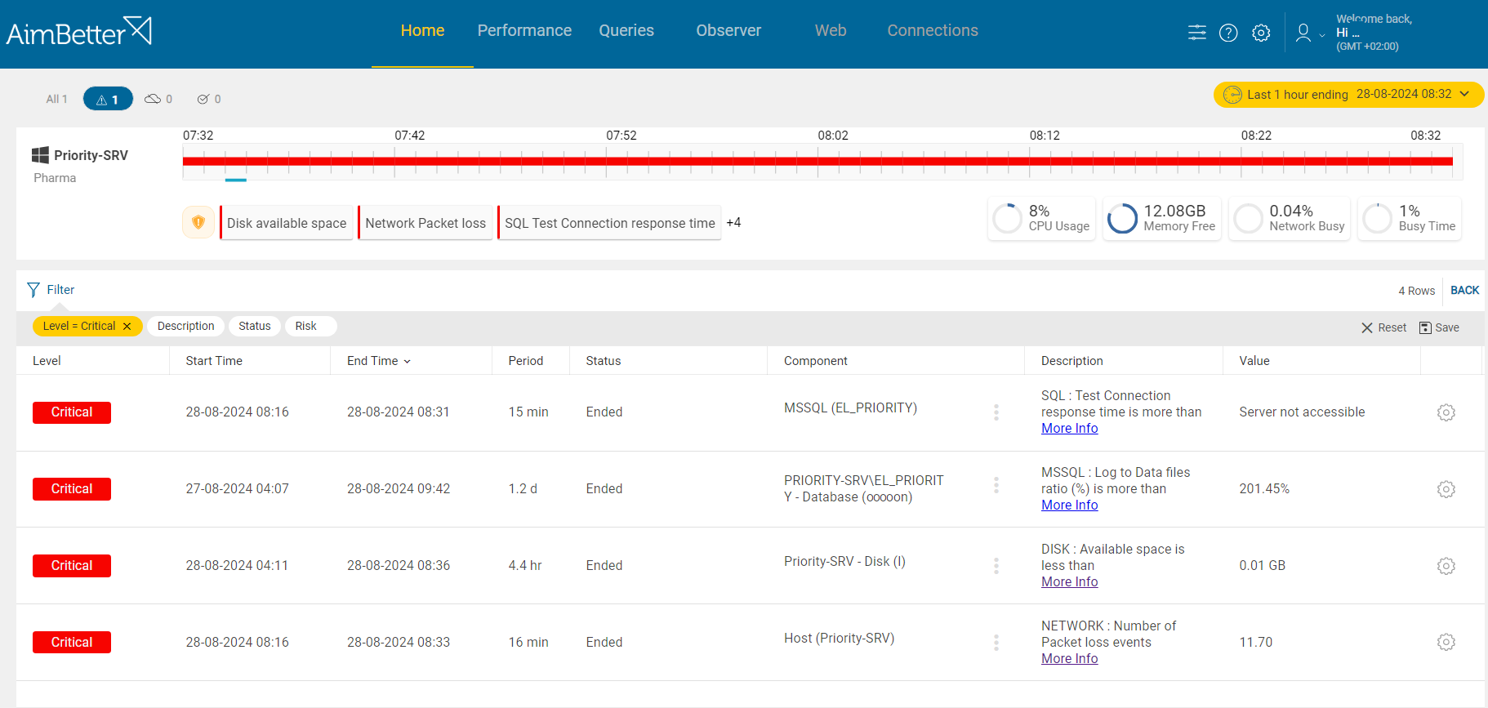Open the settings gear in header

point(1261,33)
